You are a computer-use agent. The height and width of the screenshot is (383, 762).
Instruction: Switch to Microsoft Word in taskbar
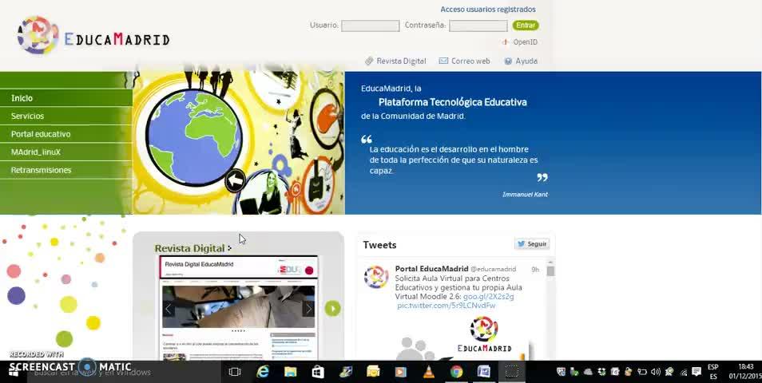(x=484, y=372)
